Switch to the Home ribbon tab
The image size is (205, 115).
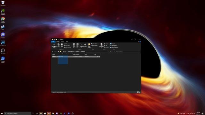click(58, 42)
